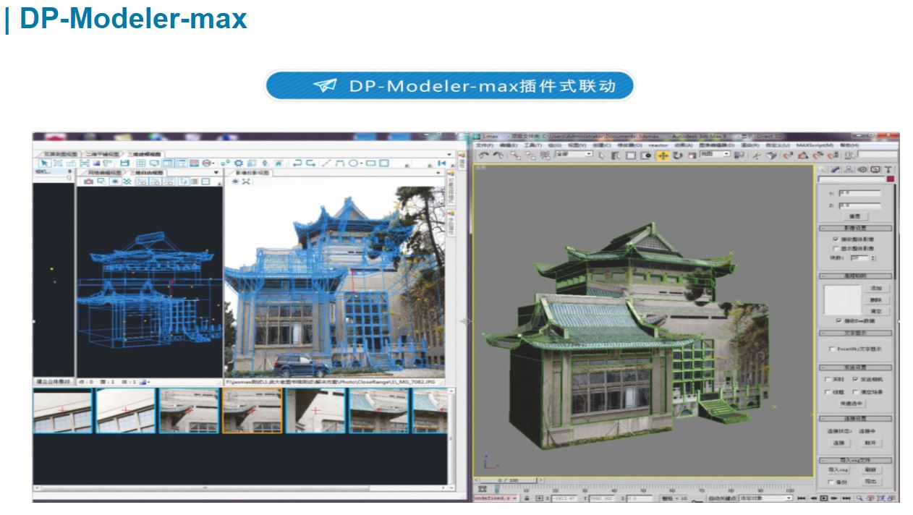Screen dimensions: 913x515
Task: Open the Modify tab of the command panel
Action: (836, 169)
